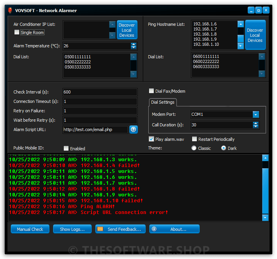Click the Alarm Temperature input field

tap(97, 46)
